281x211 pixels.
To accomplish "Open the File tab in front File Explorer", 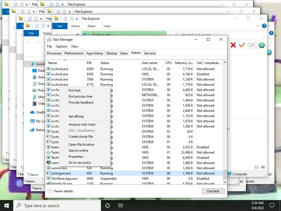I will coord(60,26).
